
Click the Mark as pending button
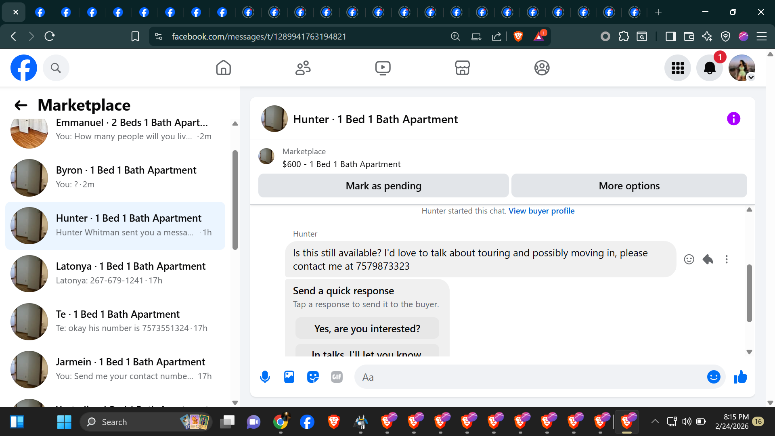click(x=383, y=186)
